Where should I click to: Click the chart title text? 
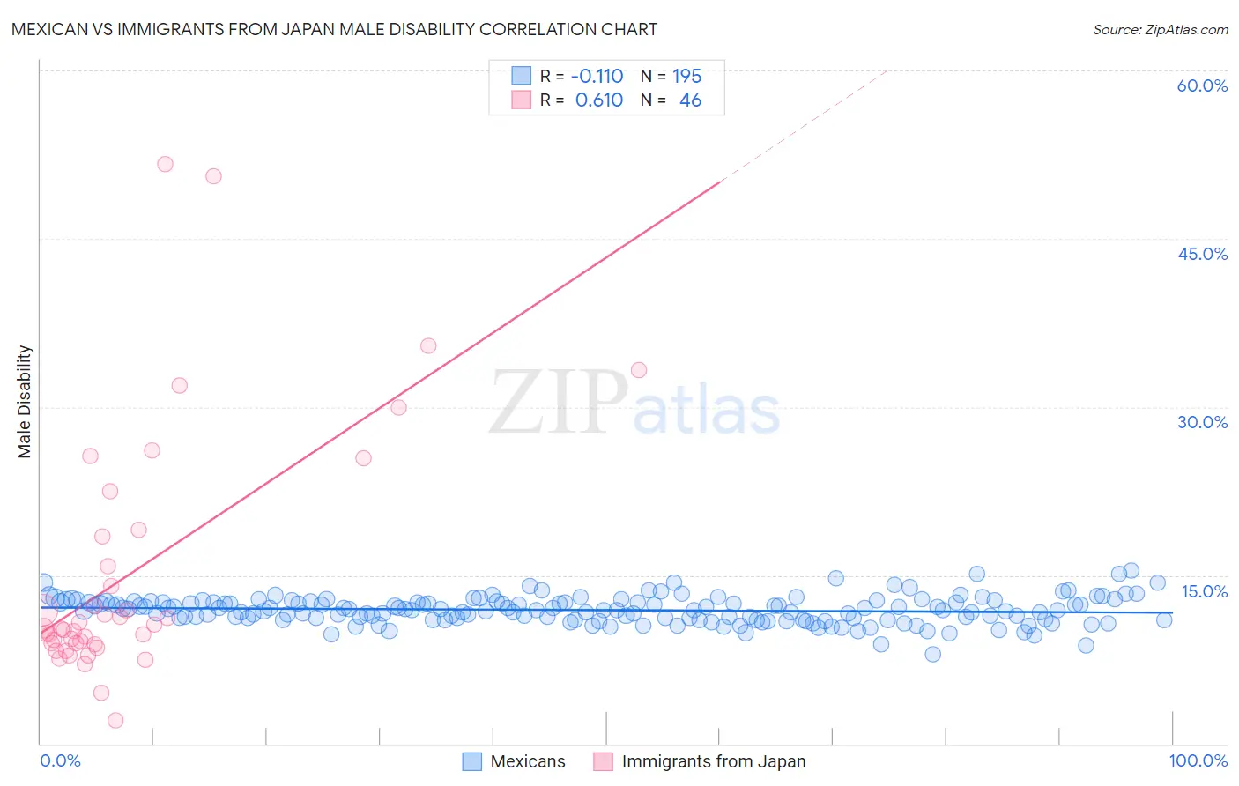pos(335,29)
